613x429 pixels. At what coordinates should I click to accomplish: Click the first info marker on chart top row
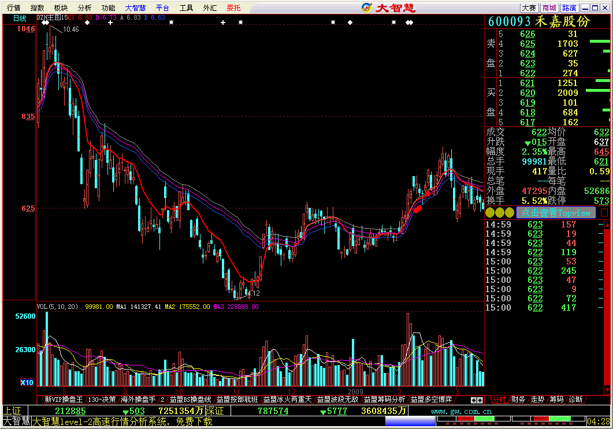43,23
